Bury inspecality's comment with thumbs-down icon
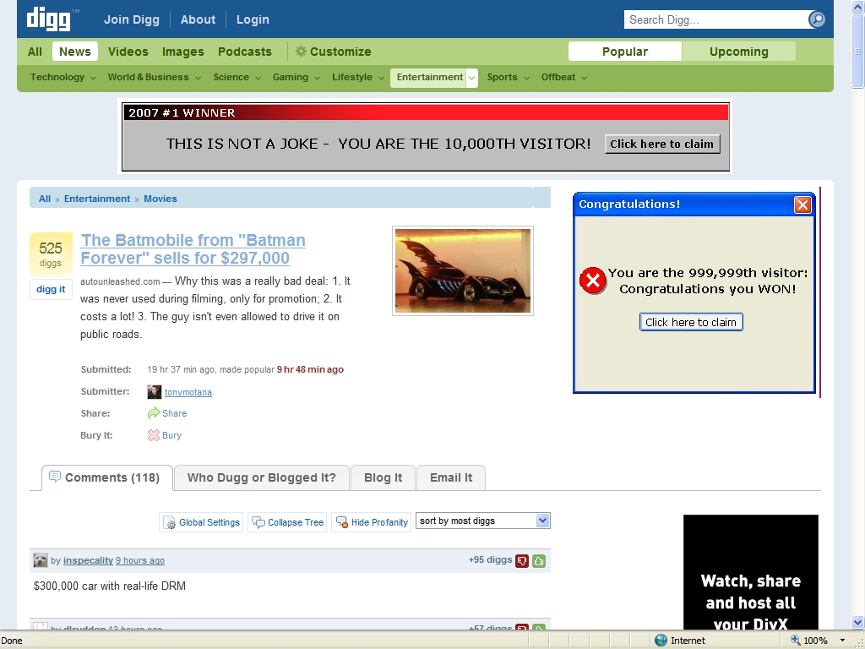Image resolution: width=865 pixels, height=649 pixels. (x=522, y=561)
